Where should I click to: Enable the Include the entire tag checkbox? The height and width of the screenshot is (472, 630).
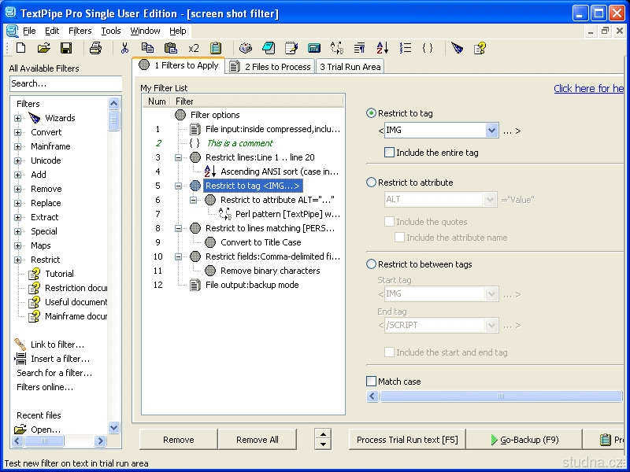(389, 153)
